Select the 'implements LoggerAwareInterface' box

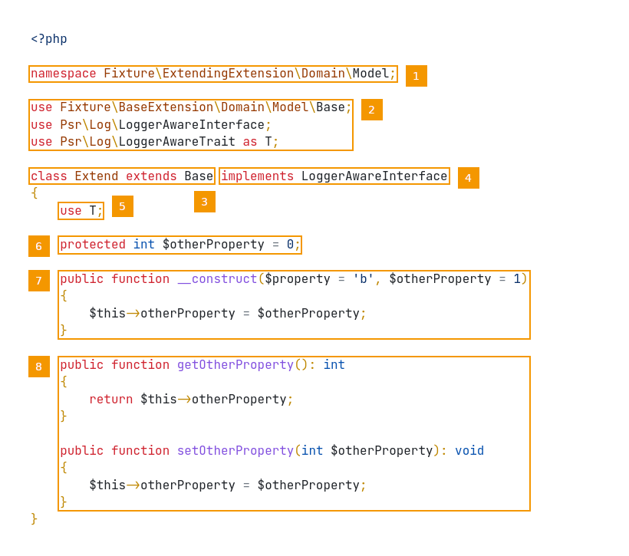click(x=334, y=176)
